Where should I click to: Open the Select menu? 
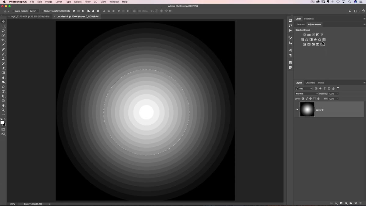click(x=78, y=2)
